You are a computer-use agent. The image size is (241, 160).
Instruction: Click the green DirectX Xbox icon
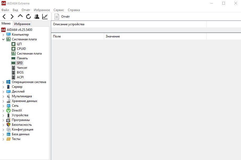[8, 110]
